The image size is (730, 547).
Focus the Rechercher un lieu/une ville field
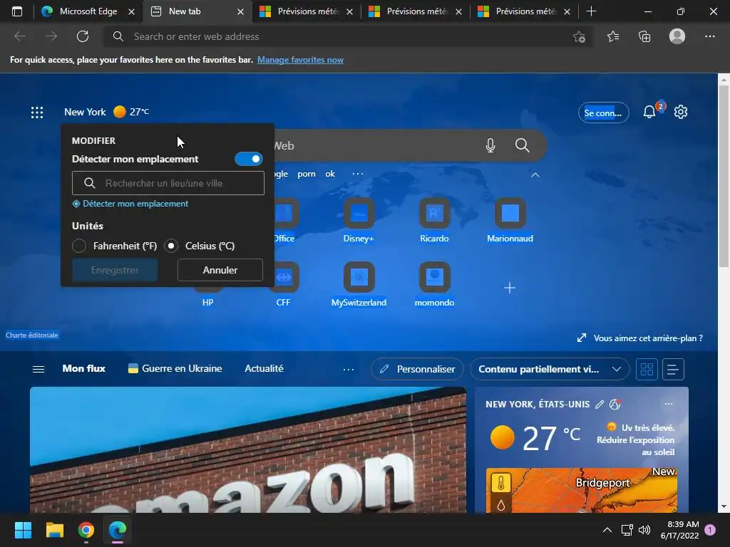[168, 183]
